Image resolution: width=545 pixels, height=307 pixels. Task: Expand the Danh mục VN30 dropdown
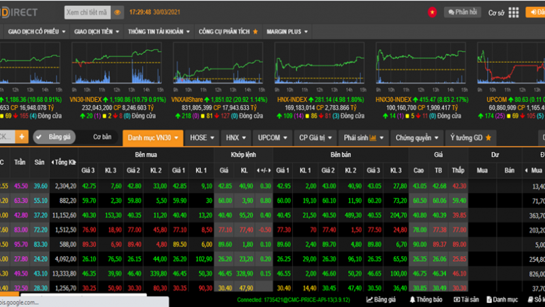pos(153,138)
